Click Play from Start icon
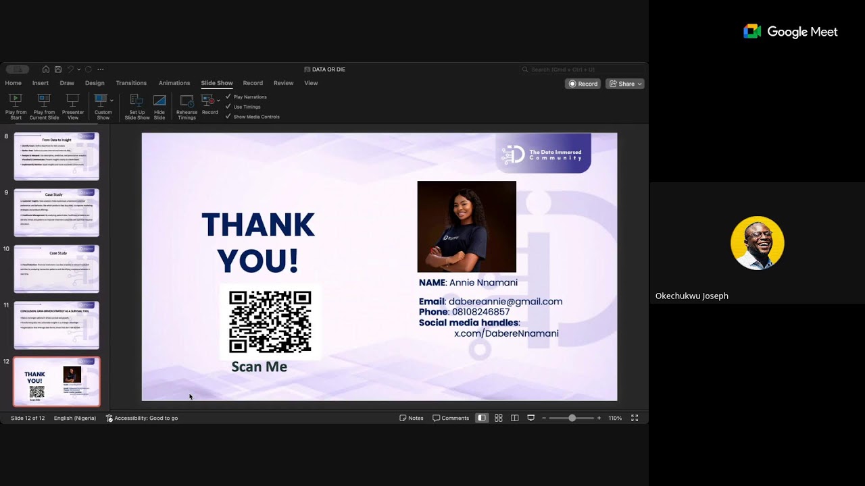865x486 pixels. [x=16, y=101]
